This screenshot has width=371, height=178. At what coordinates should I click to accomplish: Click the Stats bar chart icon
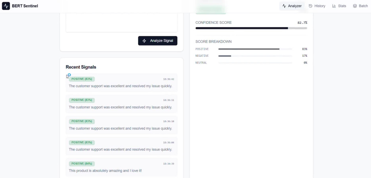[334, 6]
